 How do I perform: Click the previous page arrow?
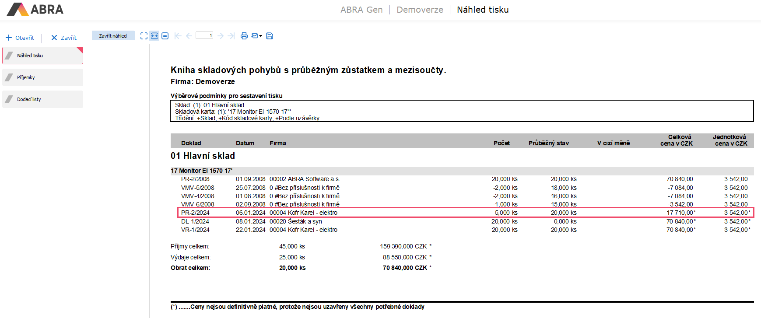coord(189,36)
